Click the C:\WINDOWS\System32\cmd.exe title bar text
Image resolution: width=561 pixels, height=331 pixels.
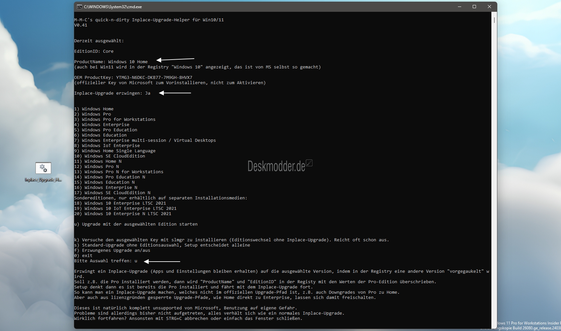click(113, 7)
